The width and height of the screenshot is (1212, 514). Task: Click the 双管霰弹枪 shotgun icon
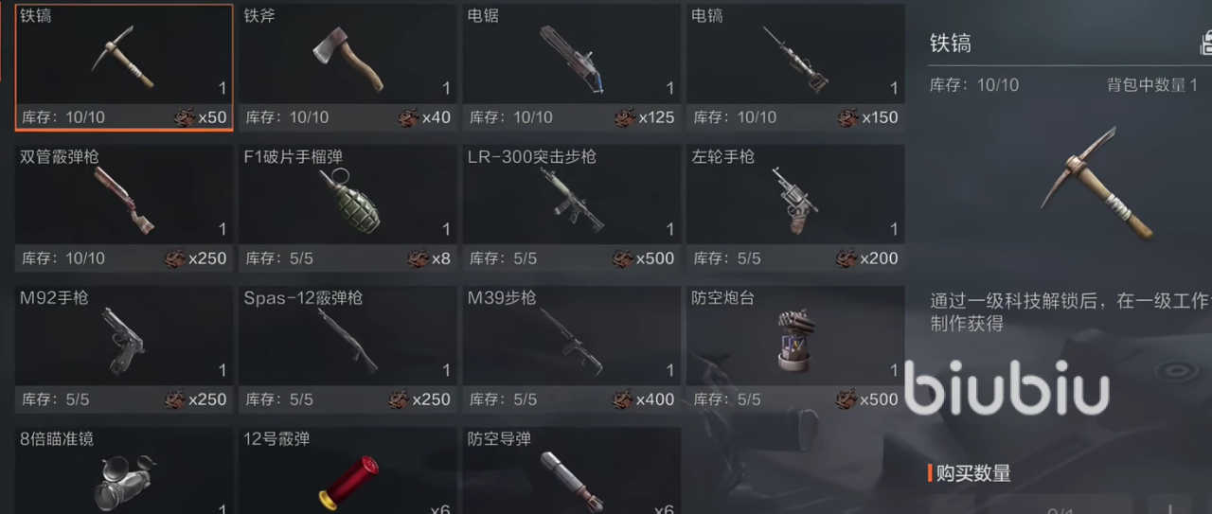pos(124,201)
